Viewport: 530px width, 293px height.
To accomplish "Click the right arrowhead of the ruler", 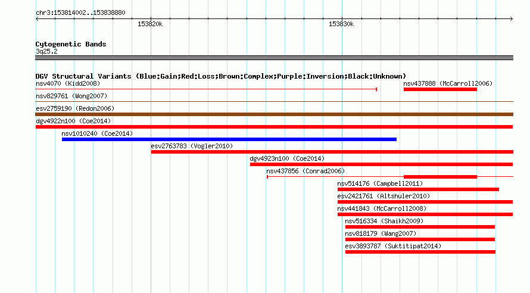I will (x=512, y=19).
